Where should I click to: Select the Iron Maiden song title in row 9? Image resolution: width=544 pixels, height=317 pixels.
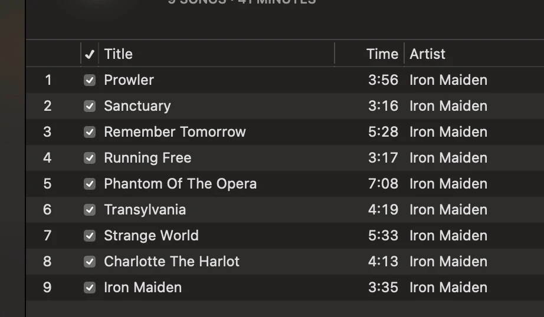pyautogui.click(x=143, y=288)
